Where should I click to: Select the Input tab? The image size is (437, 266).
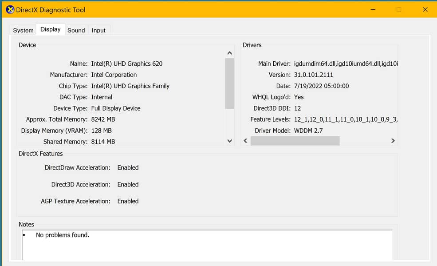pyautogui.click(x=98, y=30)
